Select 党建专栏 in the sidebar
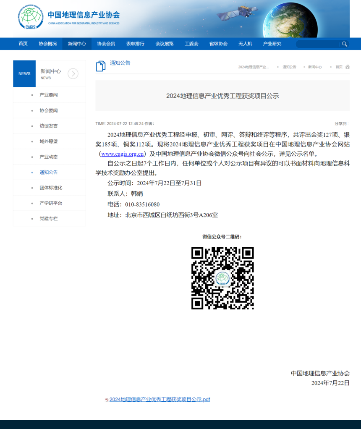361x429 pixels. coord(49,219)
